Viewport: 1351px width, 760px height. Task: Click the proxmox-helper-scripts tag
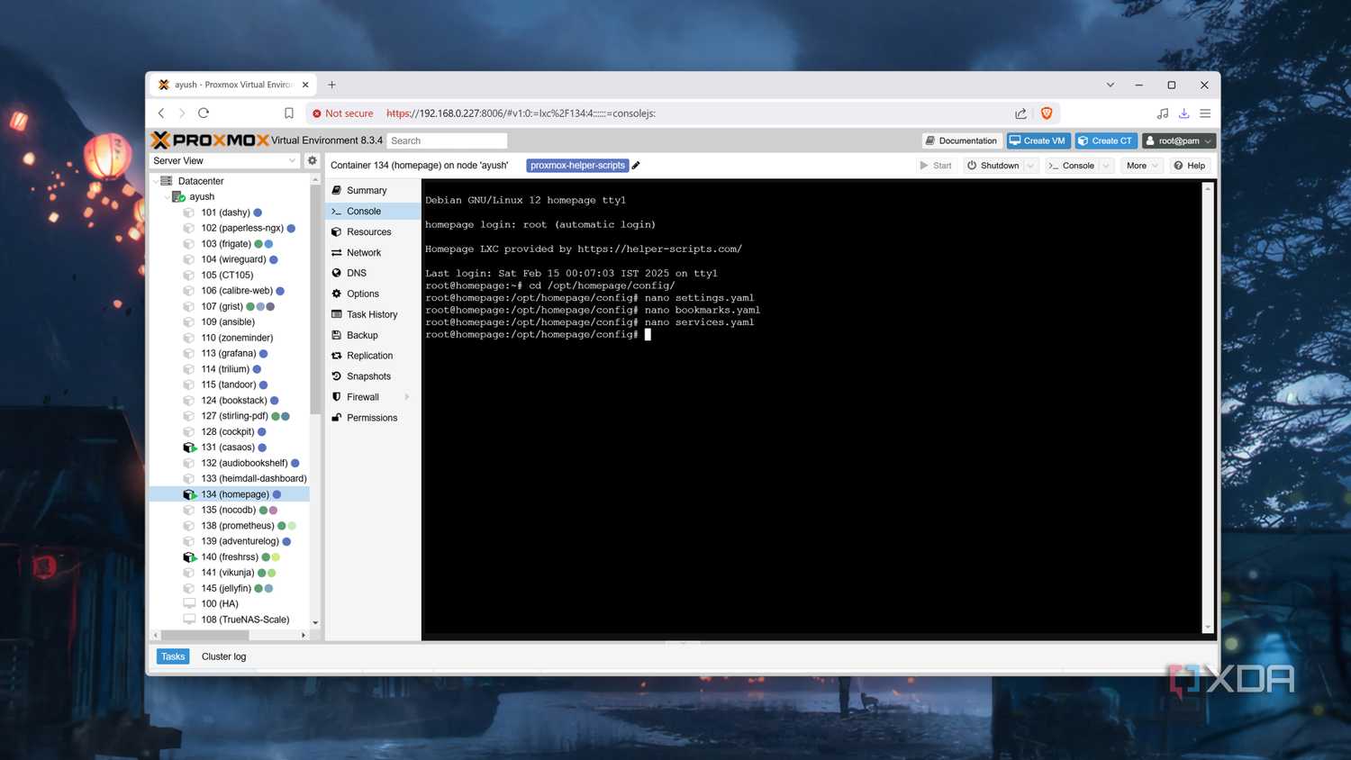tap(577, 166)
